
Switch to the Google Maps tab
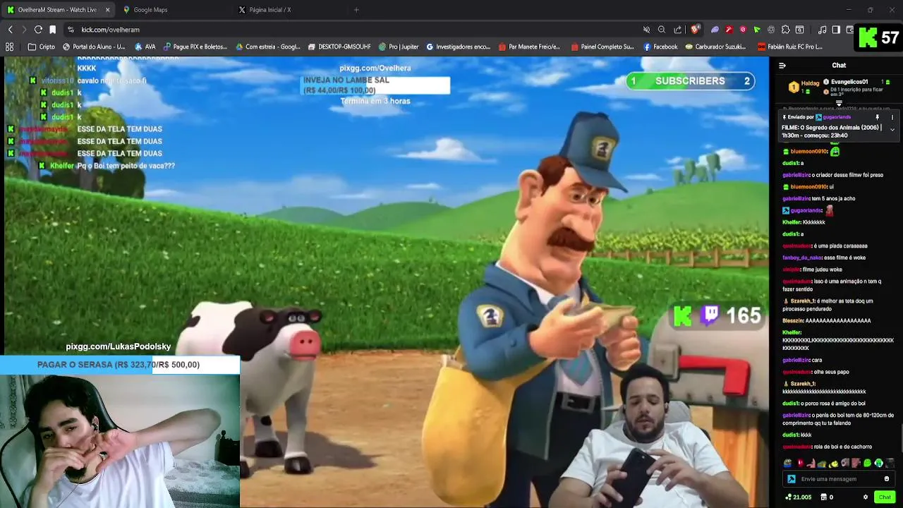coord(173,10)
